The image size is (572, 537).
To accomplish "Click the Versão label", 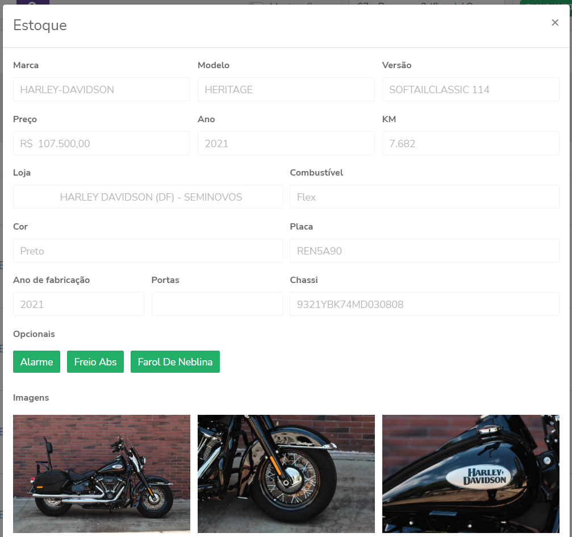I will pos(397,65).
